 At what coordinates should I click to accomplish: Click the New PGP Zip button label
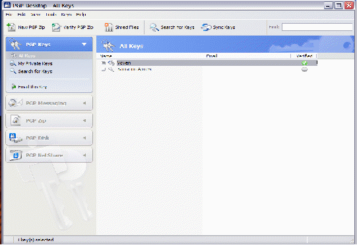[32, 27]
